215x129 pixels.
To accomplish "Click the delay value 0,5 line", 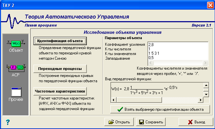I will pyautogui.click(x=151, y=58).
